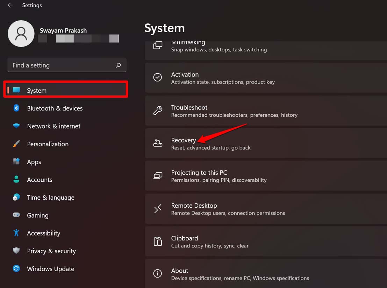Open the Accessibility settings section
The height and width of the screenshot is (288, 387).
pos(43,233)
